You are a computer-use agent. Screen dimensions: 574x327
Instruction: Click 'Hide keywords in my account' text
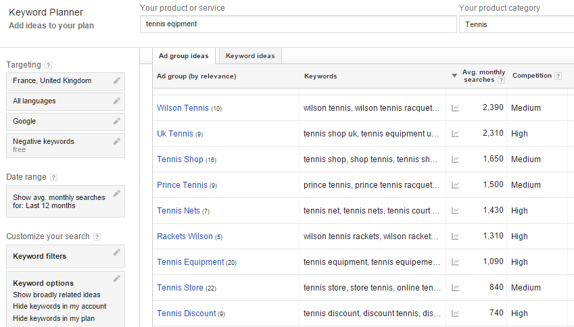[59, 307]
